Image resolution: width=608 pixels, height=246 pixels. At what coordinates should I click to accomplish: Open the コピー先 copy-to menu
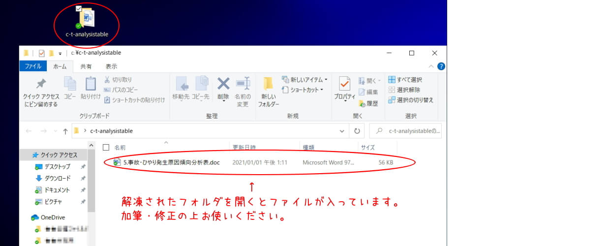(201, 89)
